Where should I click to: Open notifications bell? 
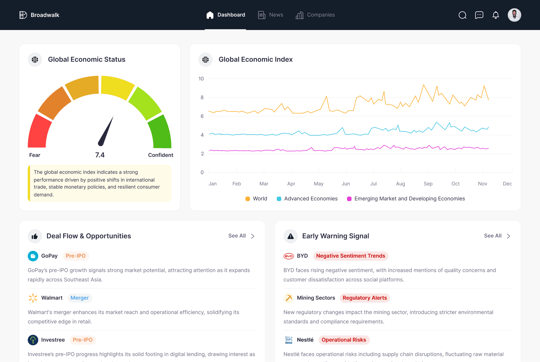coord(496,15)
